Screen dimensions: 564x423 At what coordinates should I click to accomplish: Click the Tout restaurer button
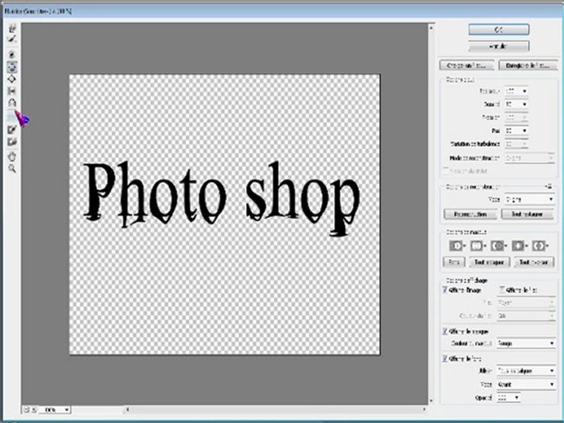(x=527, y=214)
